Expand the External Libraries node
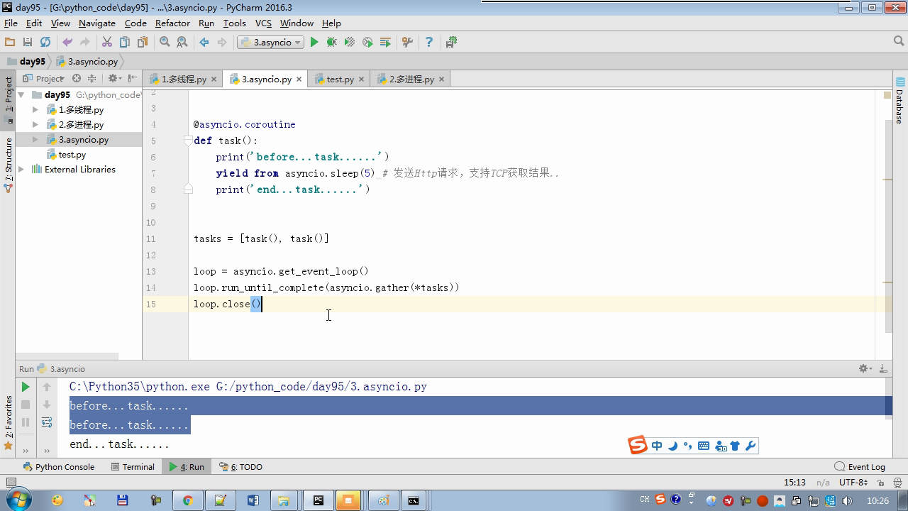Screen dimensions: 908x511 point(21,170)
